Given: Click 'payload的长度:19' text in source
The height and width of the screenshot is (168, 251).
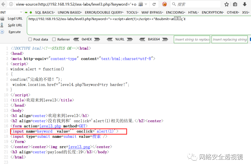Looking at the screenshot, I should (x=65, y=152).
